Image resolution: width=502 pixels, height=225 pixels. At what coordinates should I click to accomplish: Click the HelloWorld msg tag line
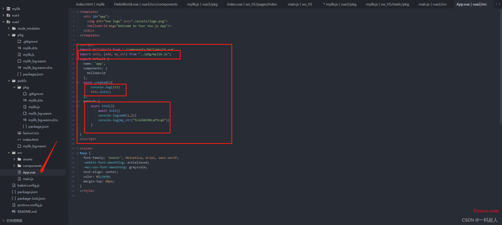129,26
